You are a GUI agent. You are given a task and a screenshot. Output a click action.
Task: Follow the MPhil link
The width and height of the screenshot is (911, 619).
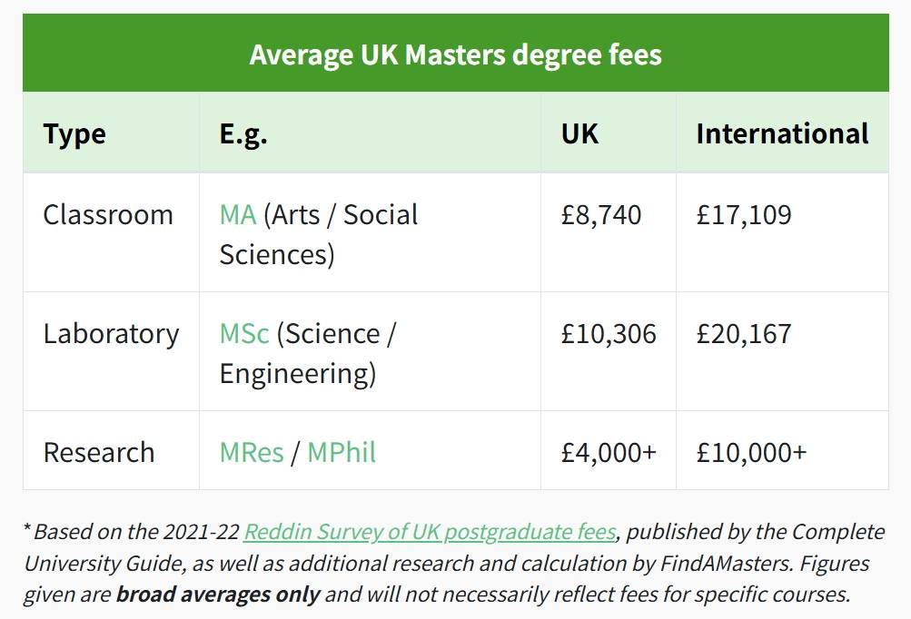coord(342,452)
